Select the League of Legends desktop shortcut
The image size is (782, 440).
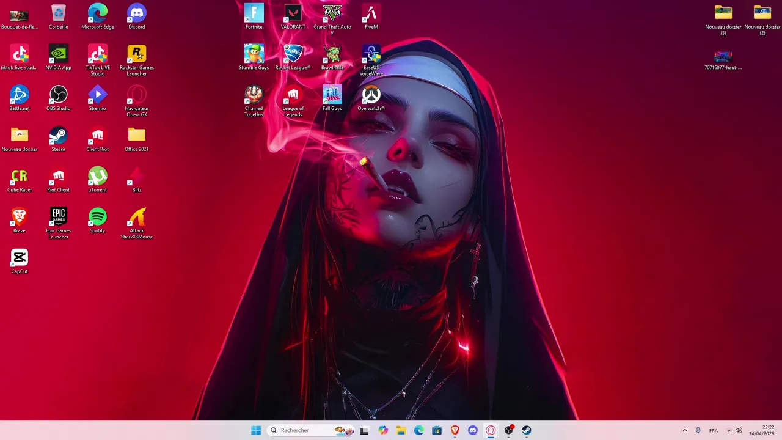click(x=293, y=101)
